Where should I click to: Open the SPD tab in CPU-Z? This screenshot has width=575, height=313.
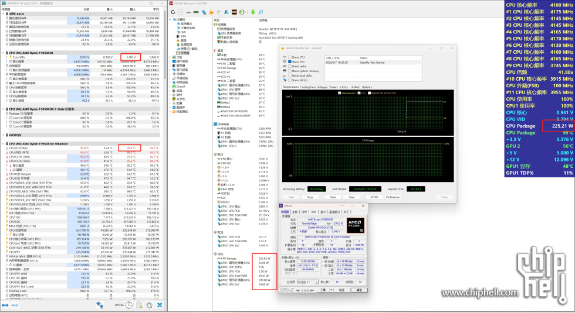point(313,212)
